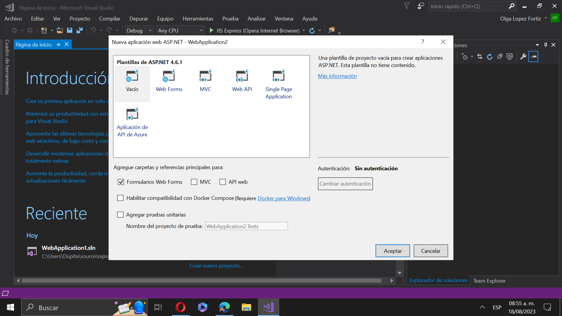Click the Aceptar button
562x316 pixels.
tap(393, 251)
